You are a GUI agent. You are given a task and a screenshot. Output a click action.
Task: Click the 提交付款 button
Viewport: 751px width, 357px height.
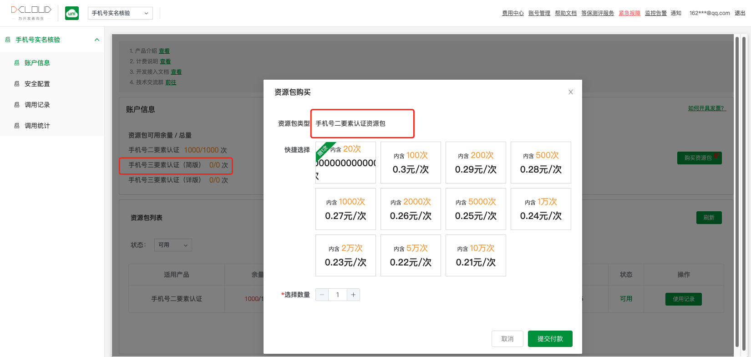tap(550, 339)
